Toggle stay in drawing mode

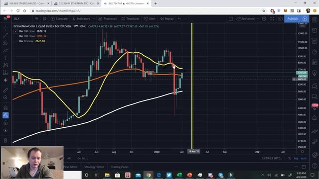[5, 115]
